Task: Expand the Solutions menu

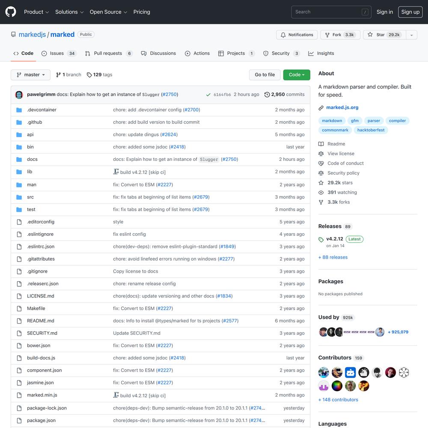Action: pos(69,12)
